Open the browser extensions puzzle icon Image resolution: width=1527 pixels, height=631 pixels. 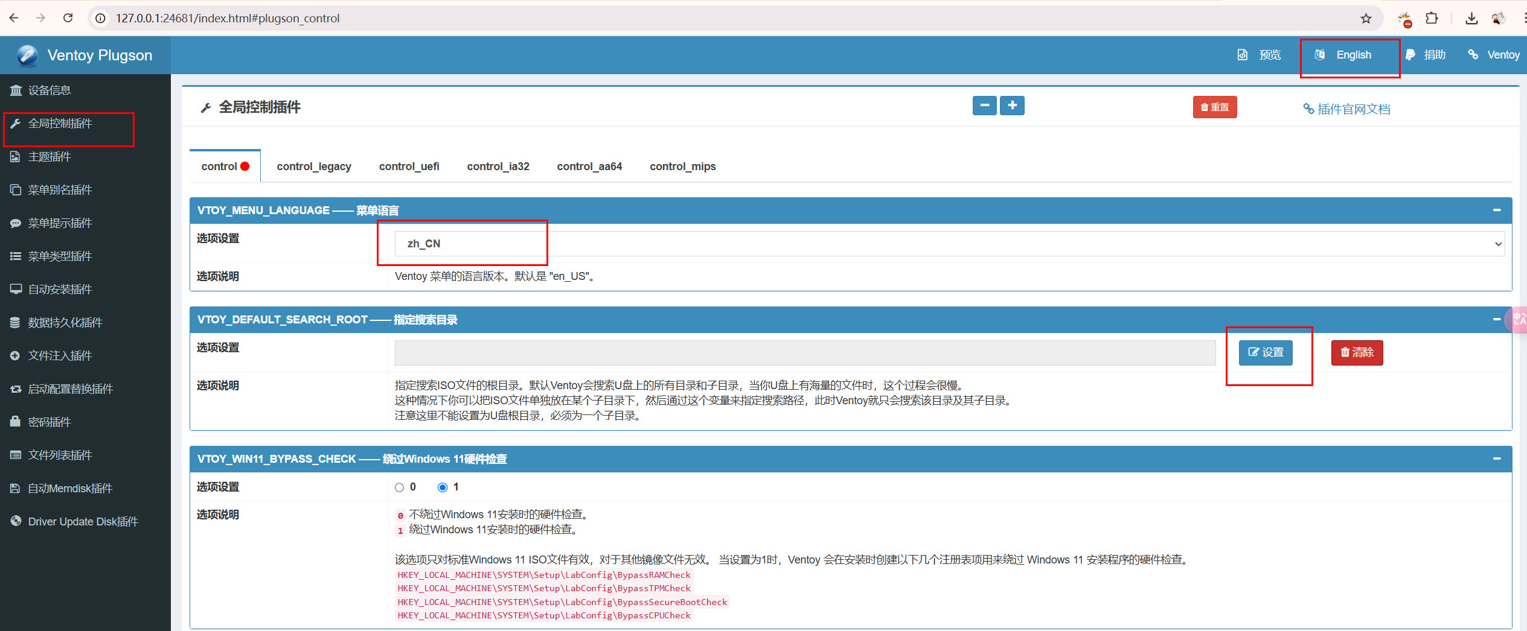pyautogui.click(x=1432, y=18)
